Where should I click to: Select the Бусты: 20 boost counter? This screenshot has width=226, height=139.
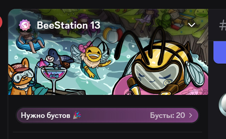(x=168, y=115)
